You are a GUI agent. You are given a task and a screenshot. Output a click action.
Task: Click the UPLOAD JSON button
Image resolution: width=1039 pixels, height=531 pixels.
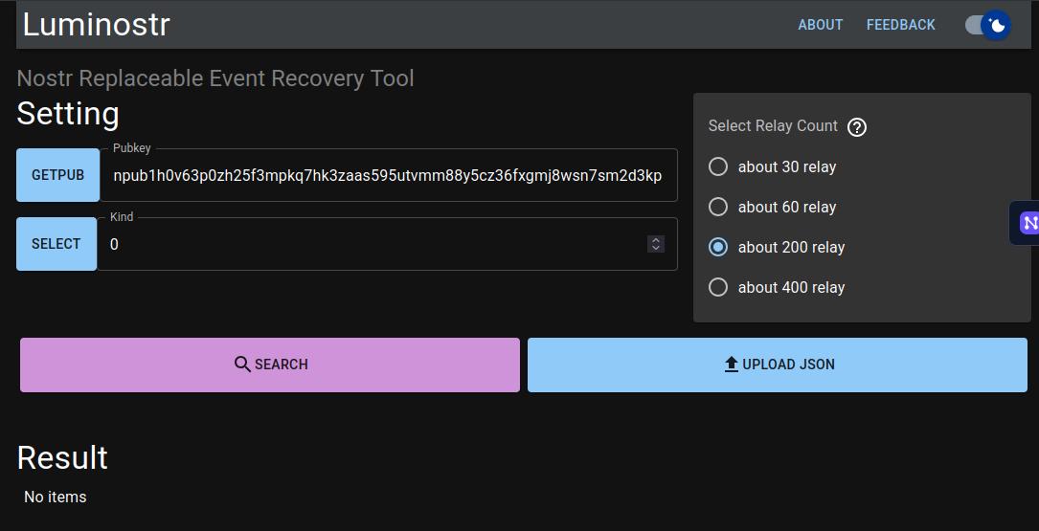click(778, 365)
